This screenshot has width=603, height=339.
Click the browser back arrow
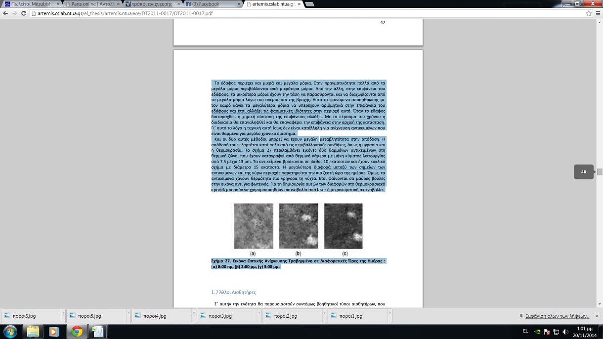(x=5, y=13)
